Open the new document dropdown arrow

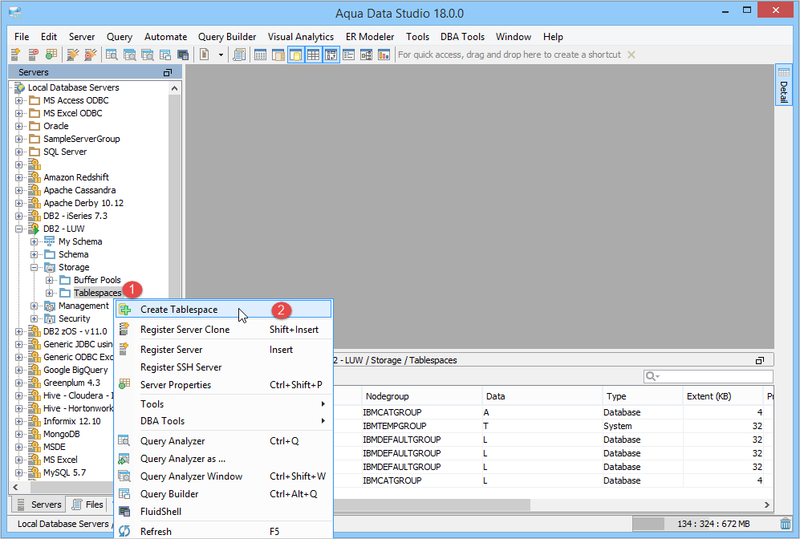[x=221, y=55]
